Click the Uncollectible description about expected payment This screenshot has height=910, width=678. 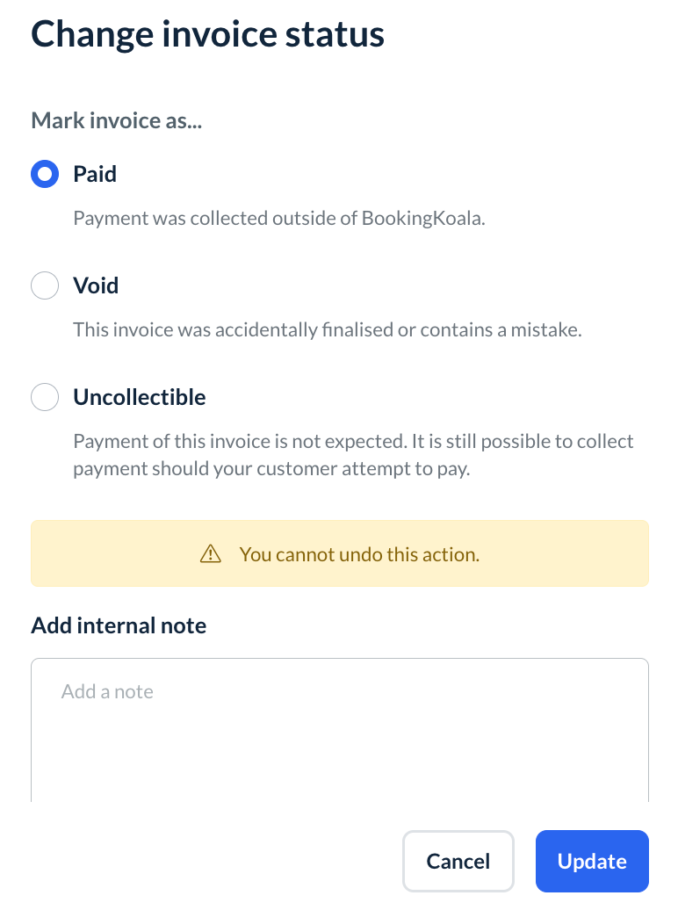(353, 454)
